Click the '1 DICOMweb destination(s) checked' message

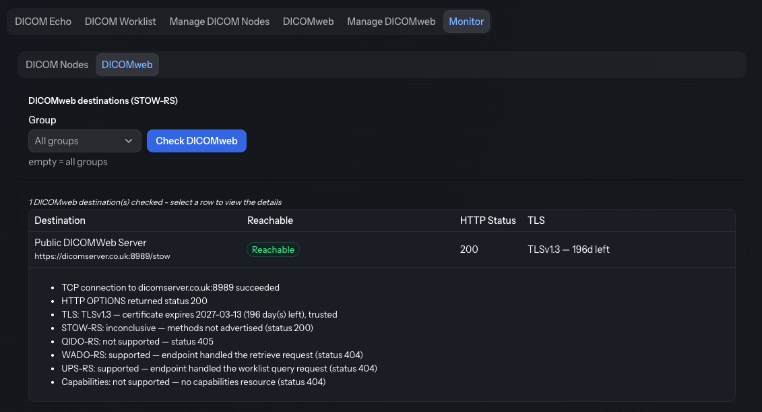click(x=155, y=202)
